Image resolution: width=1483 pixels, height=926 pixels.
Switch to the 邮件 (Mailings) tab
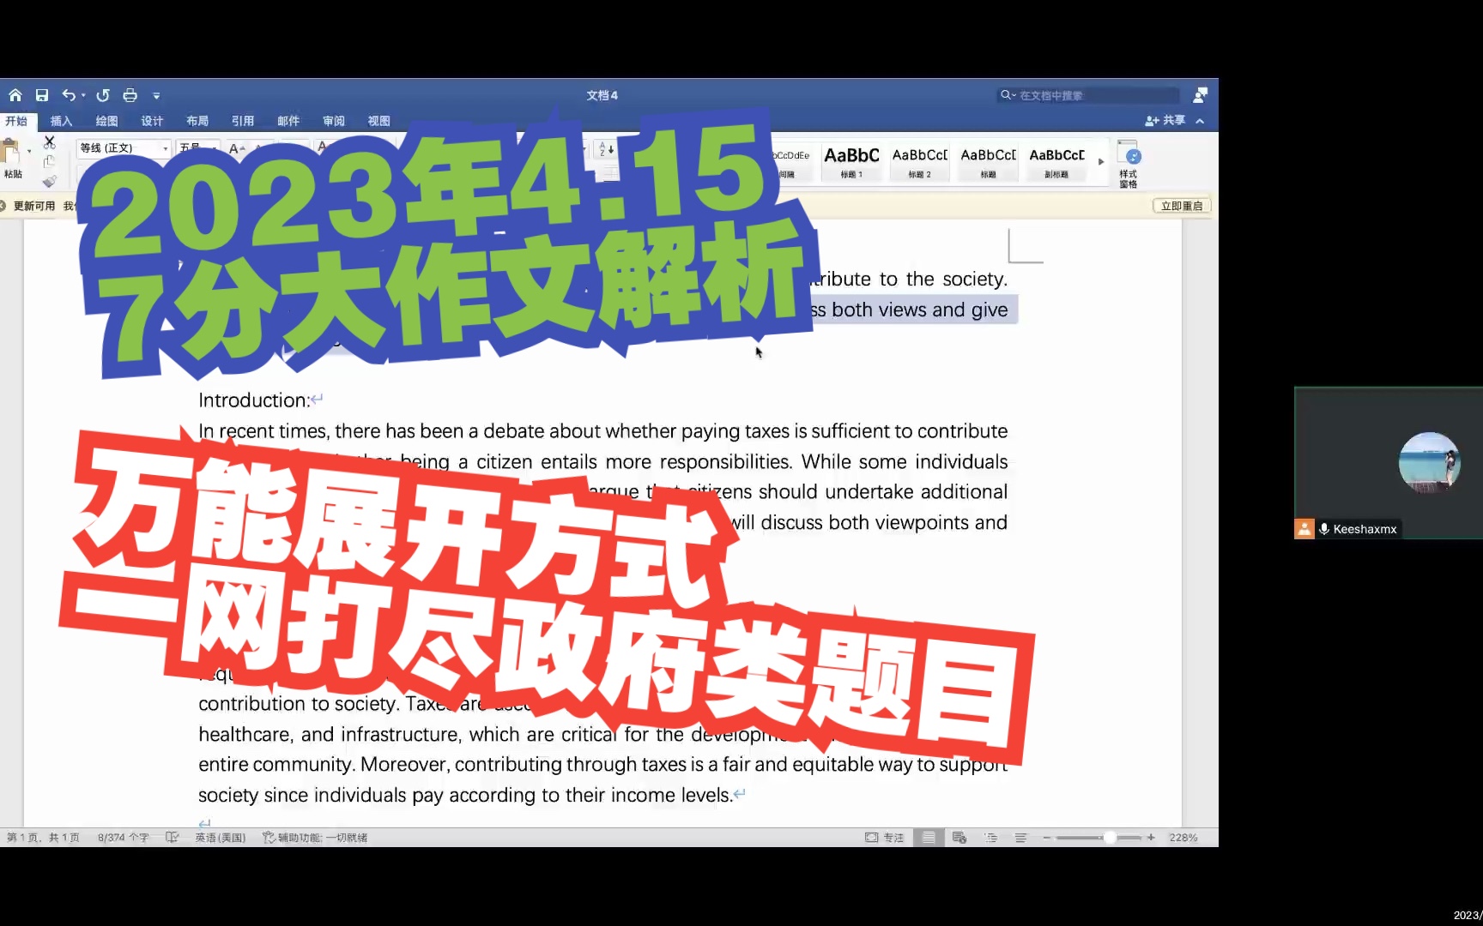288,121
